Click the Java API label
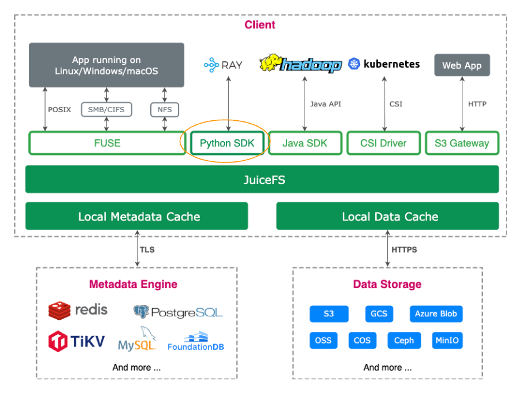519x399 pixels. (325, 104)
